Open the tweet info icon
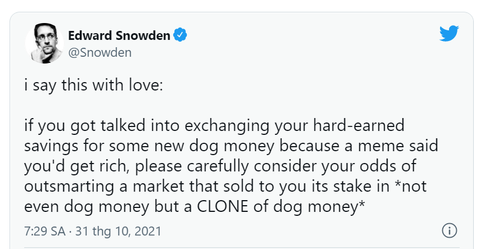485x249 pixels. (x=449, y=231)
